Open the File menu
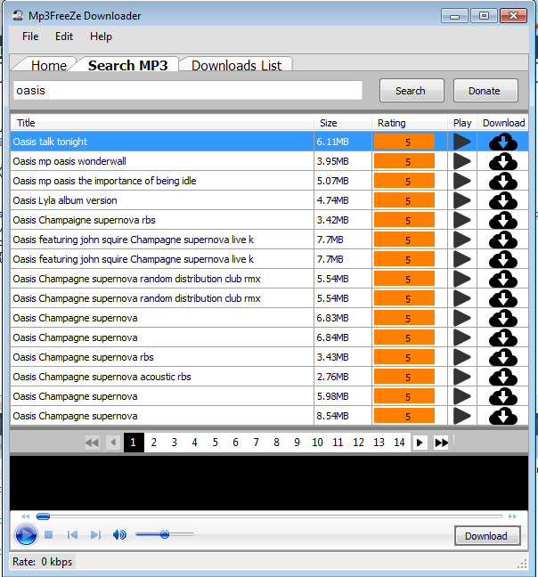 click(x=30, y=37)
